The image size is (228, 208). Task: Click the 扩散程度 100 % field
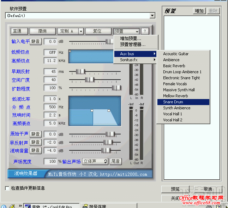pos(50,88)
